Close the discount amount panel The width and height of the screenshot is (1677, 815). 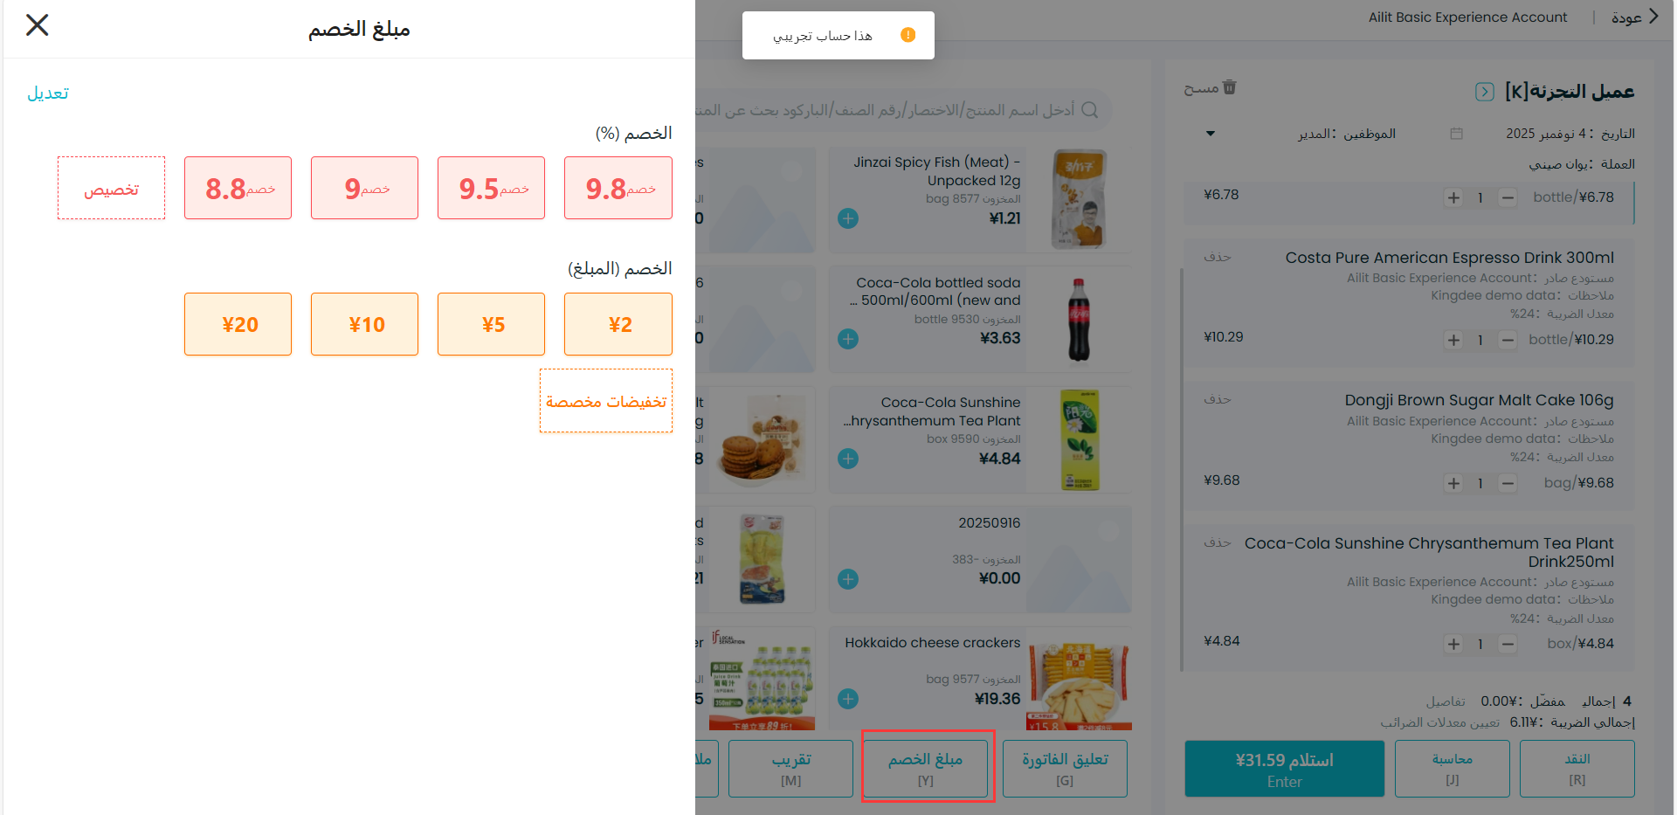[38, 24]
